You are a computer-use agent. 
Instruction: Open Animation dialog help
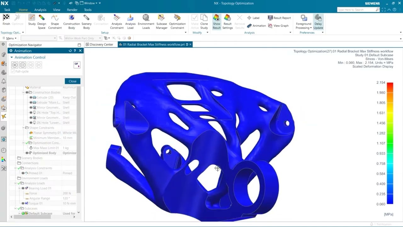tap(75, 51)
